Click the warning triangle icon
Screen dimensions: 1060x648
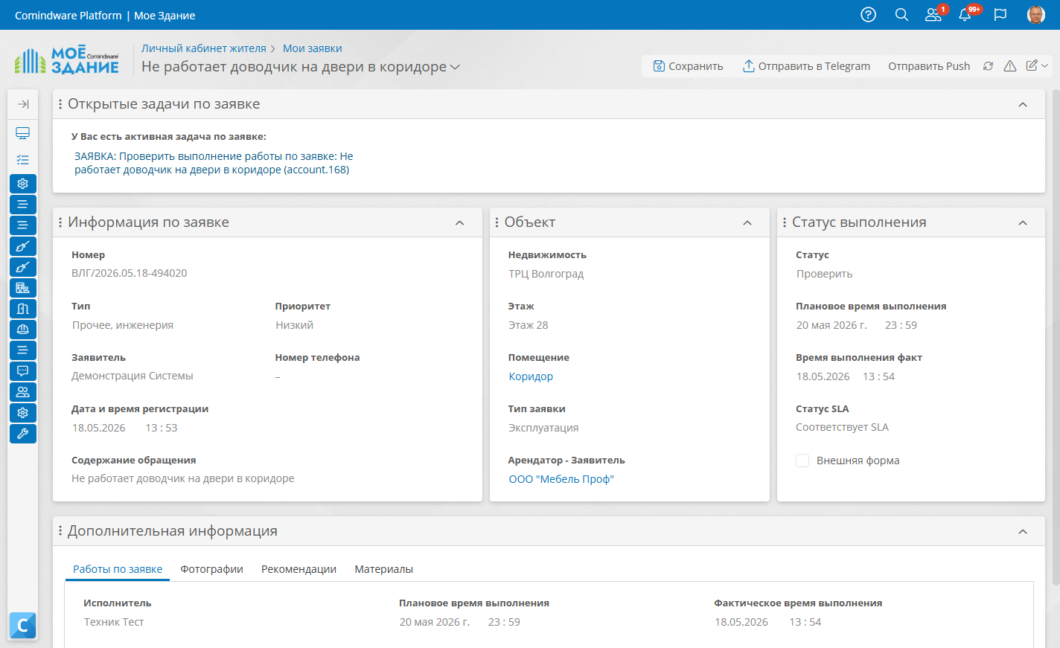1010,66
